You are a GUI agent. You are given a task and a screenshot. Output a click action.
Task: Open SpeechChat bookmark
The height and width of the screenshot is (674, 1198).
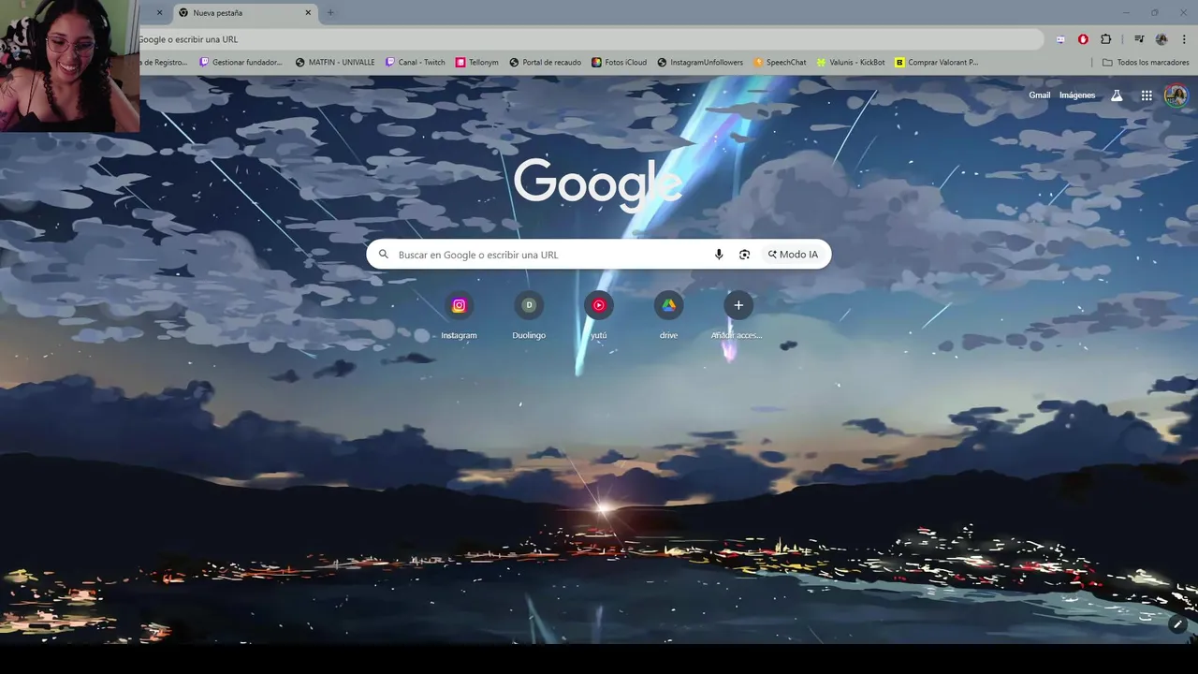pos(780,63)
